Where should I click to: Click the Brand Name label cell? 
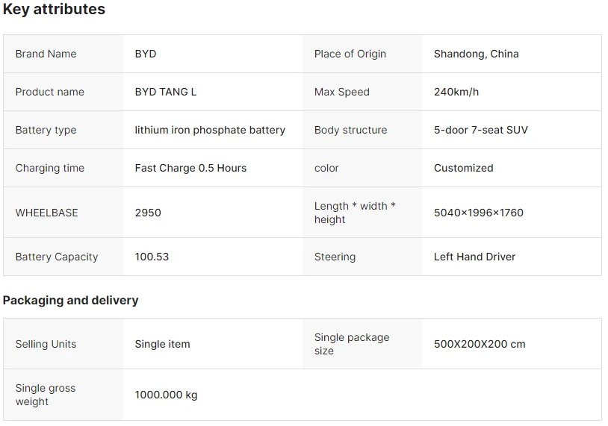click(46, 54)
